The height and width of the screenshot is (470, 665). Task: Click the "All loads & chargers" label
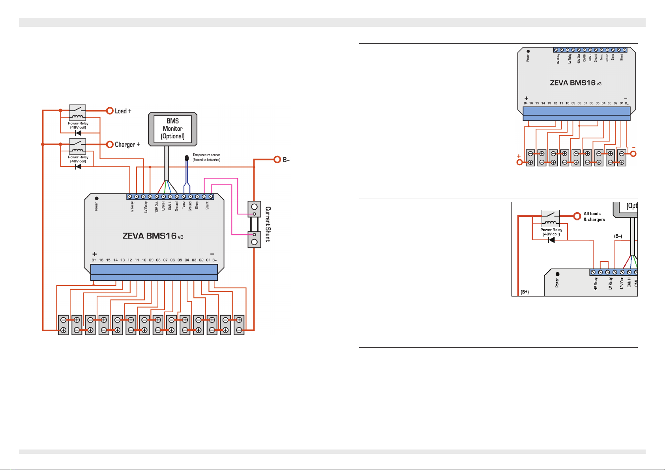click(x=594, y=216)
